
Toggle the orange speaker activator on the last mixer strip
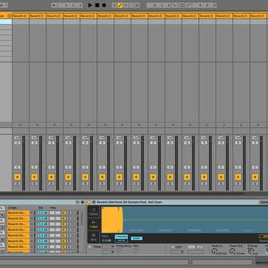255,177
